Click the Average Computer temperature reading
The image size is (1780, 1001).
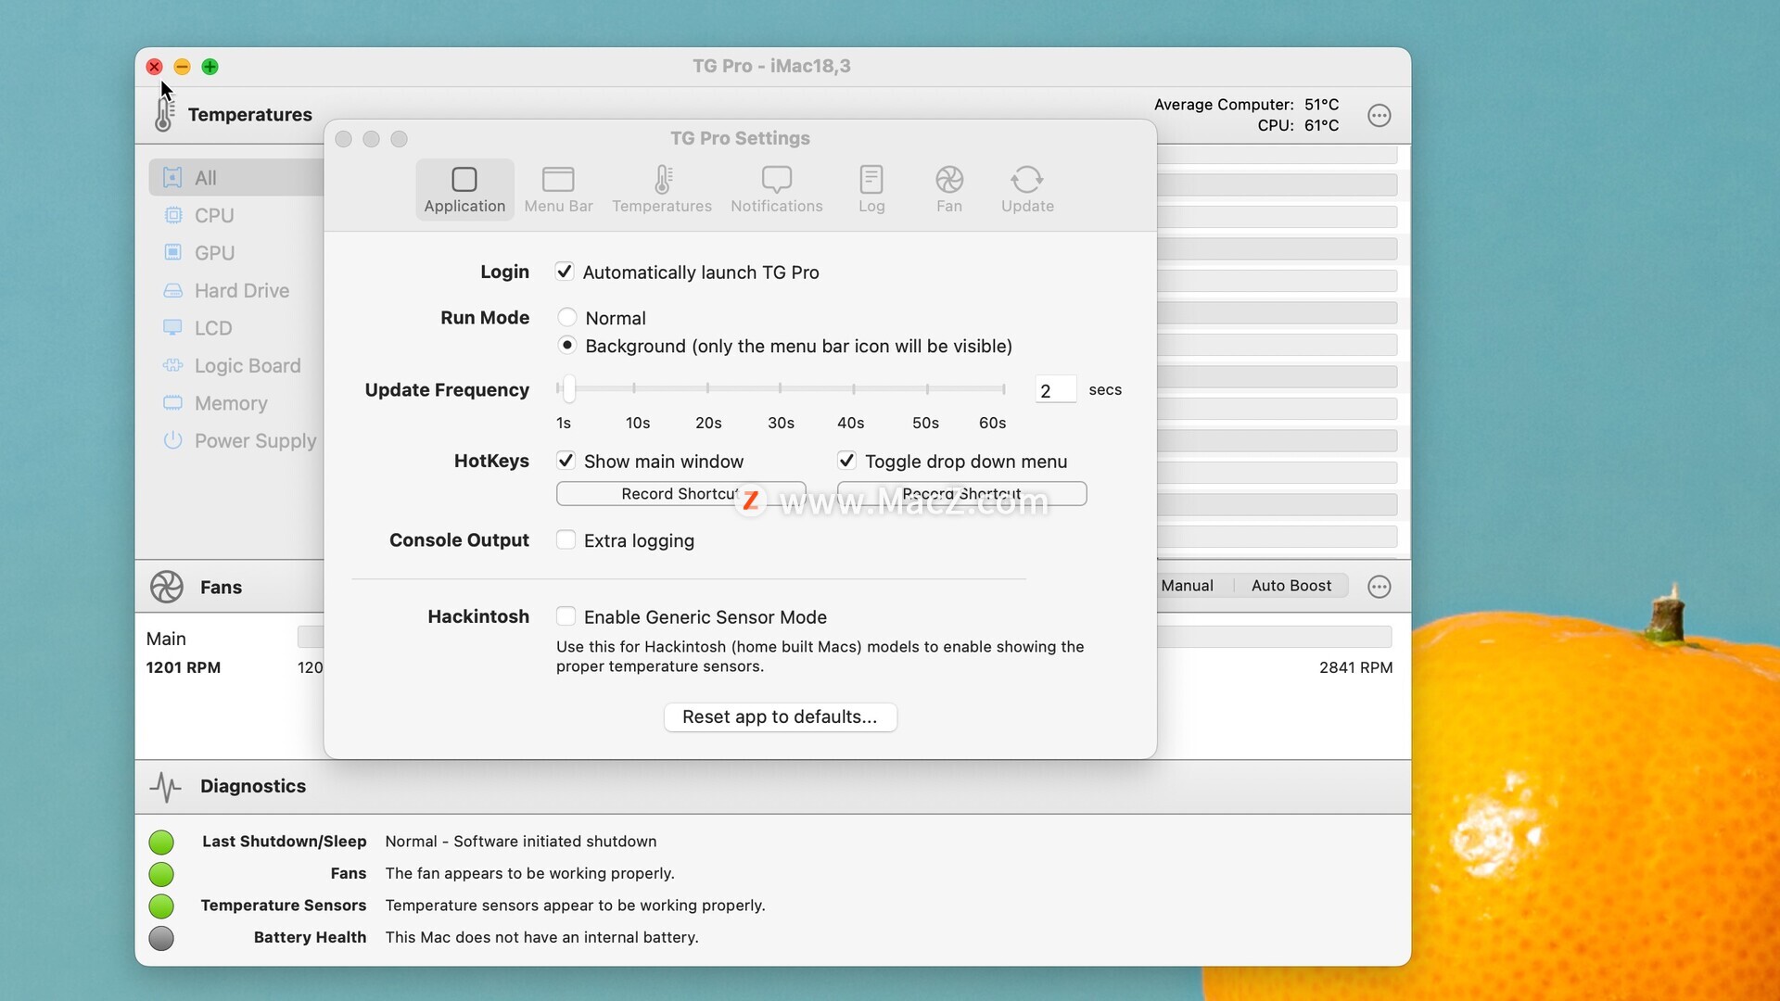pos(1246,104)
